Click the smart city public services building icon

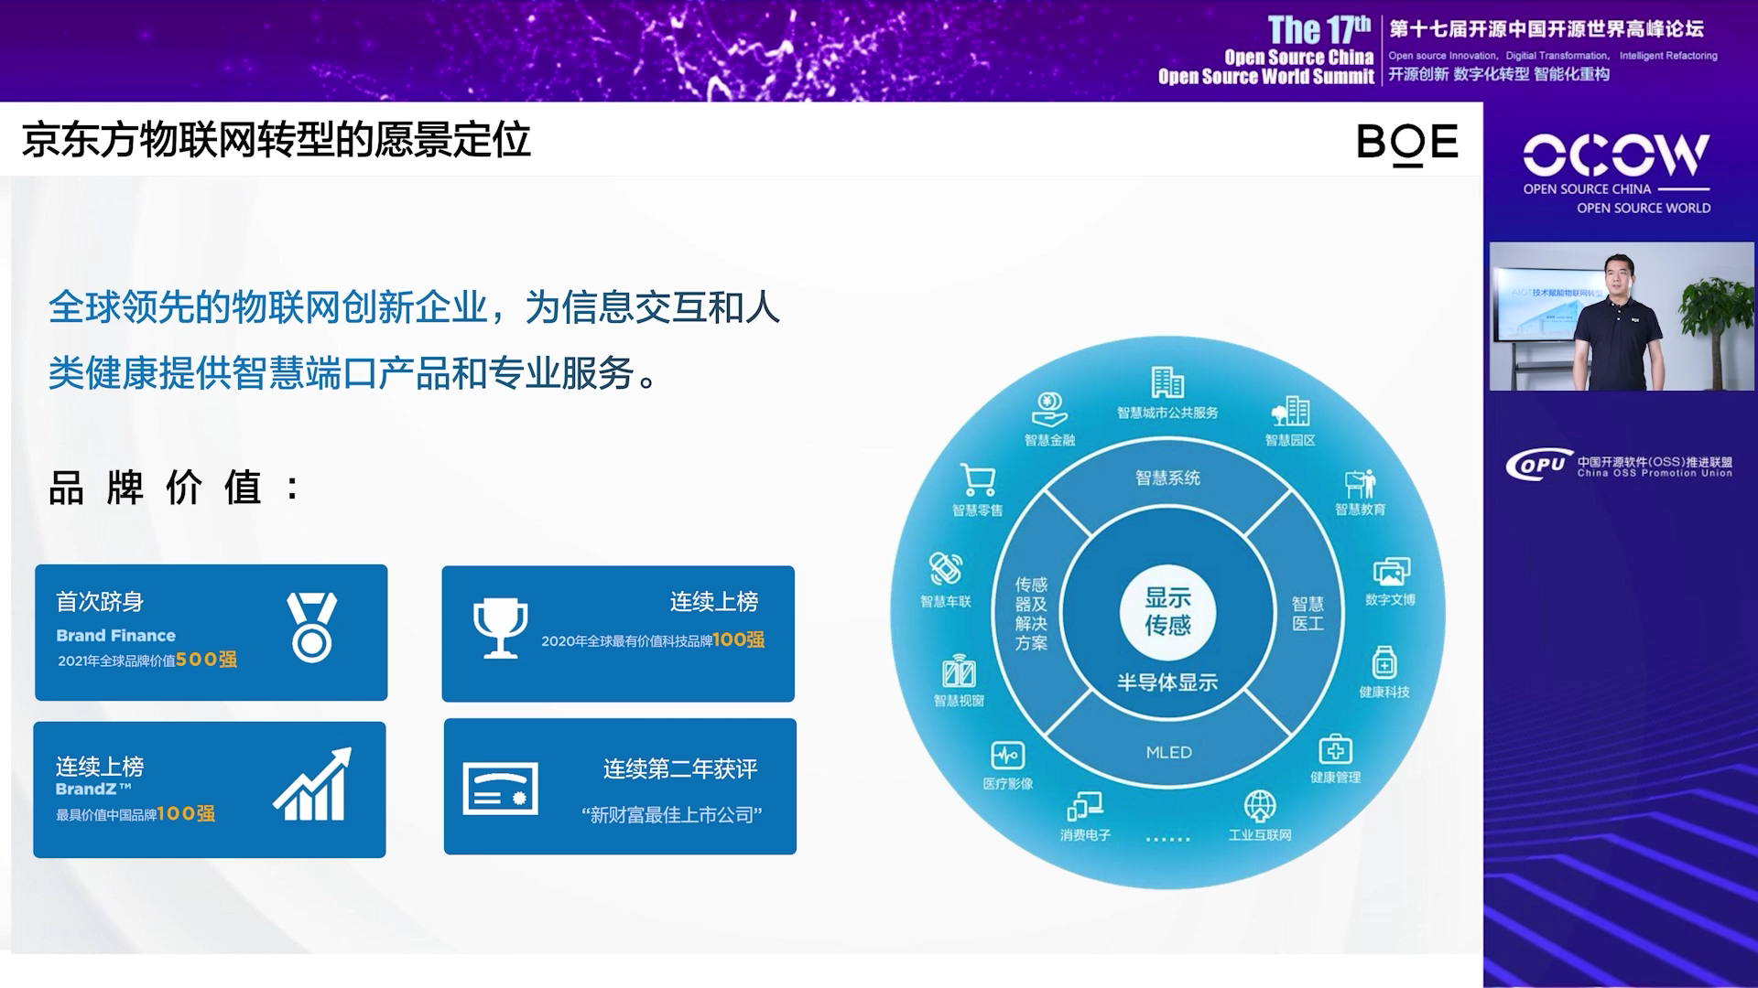point(1167,382)
